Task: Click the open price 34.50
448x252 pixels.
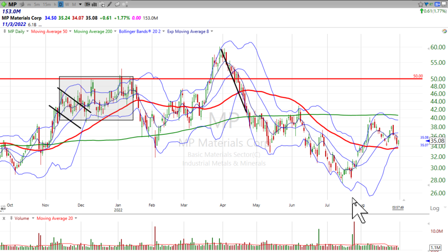Action: pyautogui.click(x=50, y=18)
